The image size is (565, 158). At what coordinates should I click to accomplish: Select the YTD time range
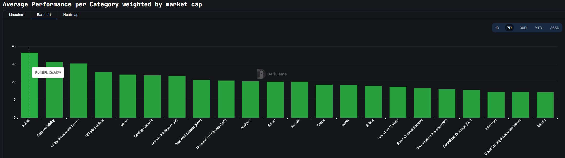tap(538, 28)
